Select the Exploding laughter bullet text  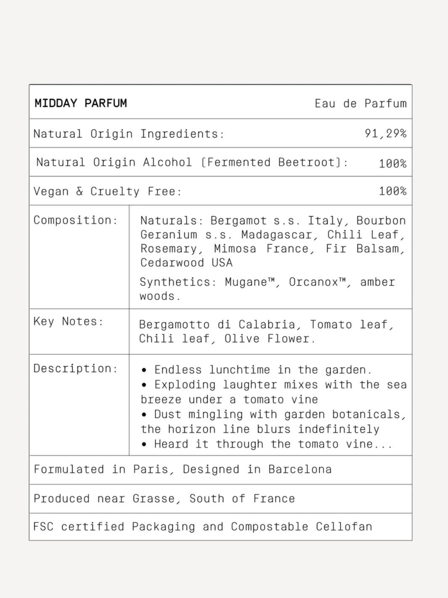pyautogui.click(x=274, y=392)
